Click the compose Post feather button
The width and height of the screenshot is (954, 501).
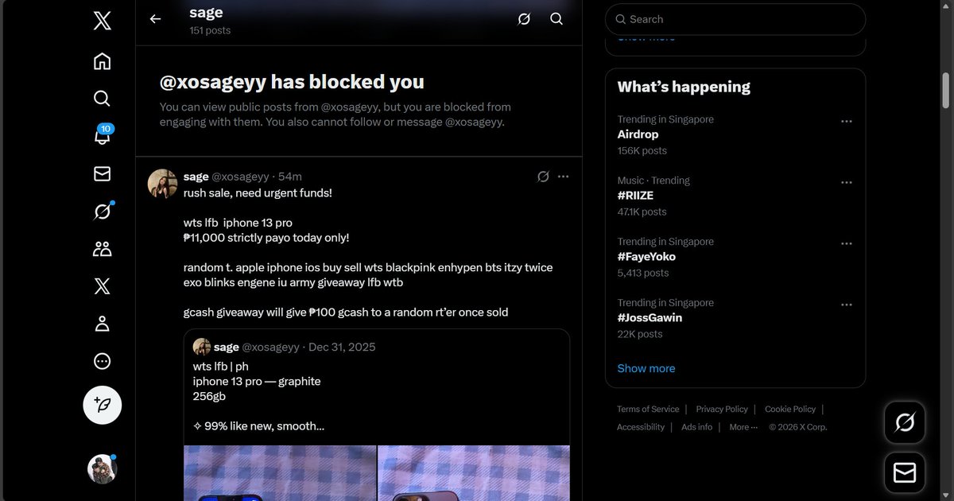[103, 405]
